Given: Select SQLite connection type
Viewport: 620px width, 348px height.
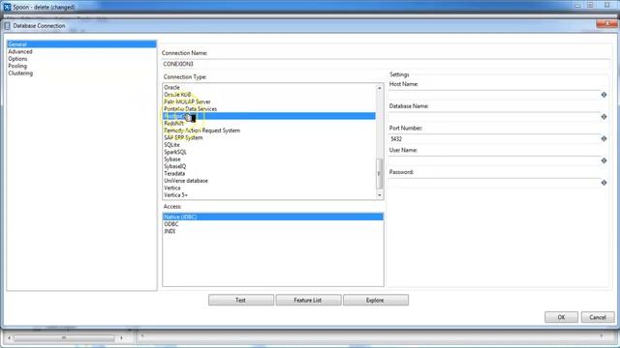Looking at the screenshot, I should [172, 145].
